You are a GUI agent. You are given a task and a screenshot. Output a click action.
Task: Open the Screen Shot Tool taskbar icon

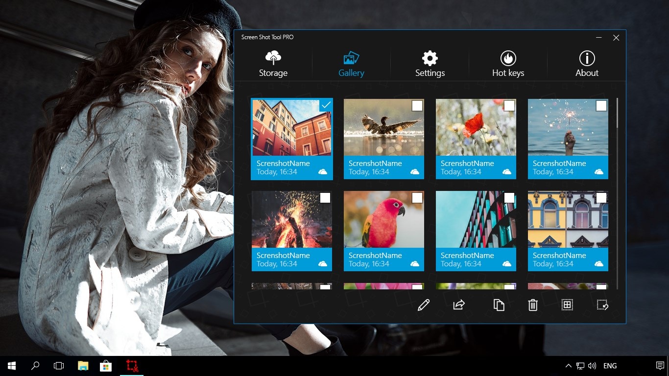pyautogui.click(x=132, y=366)
